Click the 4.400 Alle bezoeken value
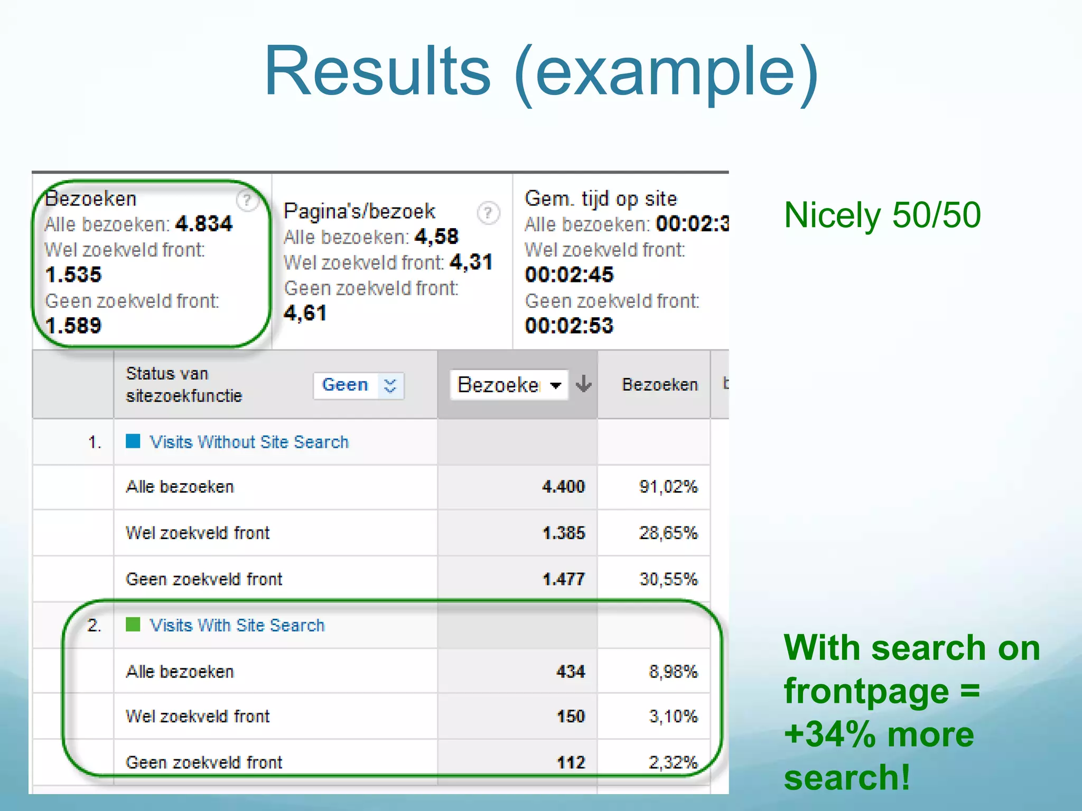 563,487
